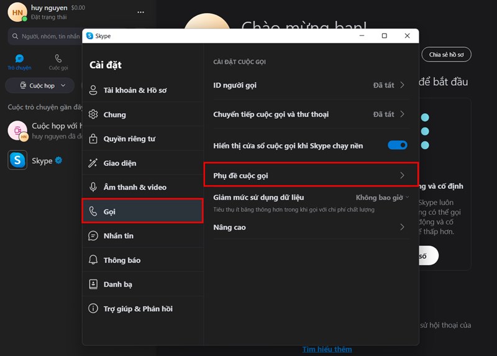Screen dimensions: 497x356
Task: Close the Skype settings window
Action: click(x=408, y=36)
